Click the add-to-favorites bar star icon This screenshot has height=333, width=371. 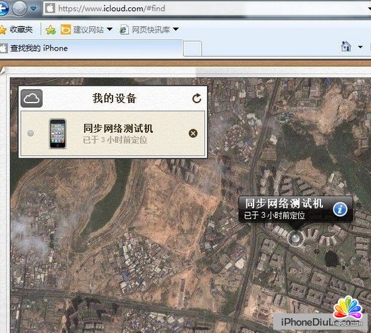51,30
